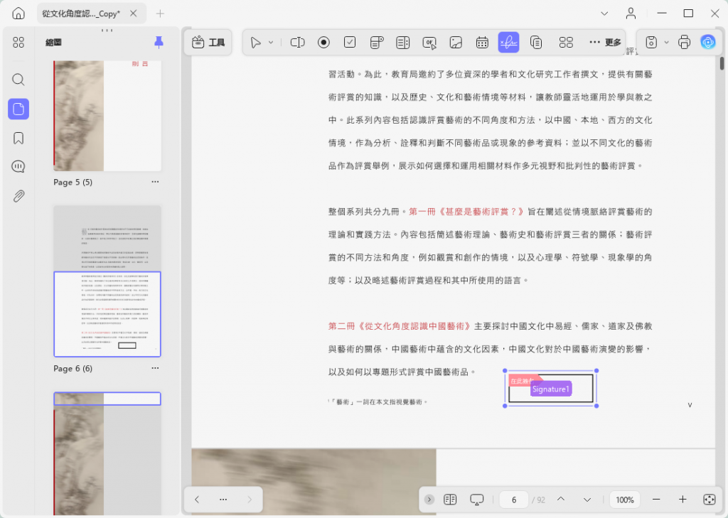
Task: Open the comments sidebar panel
Action: point(18,167)
